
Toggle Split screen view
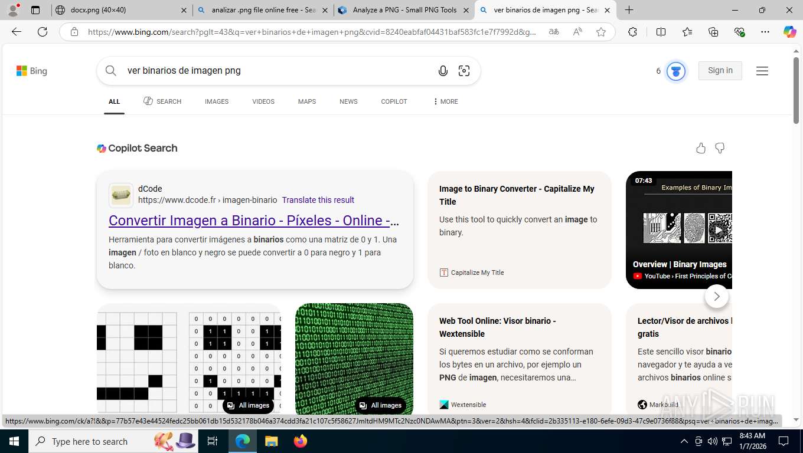(x=661, y=32)
